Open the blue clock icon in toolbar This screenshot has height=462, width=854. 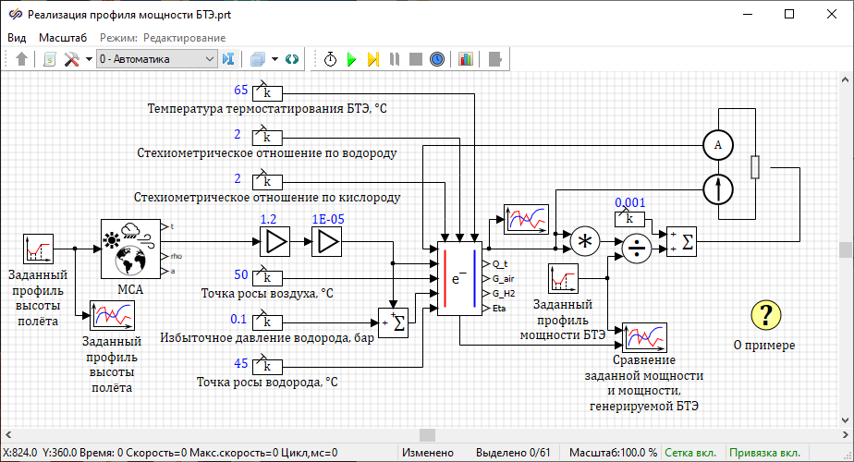437,59
